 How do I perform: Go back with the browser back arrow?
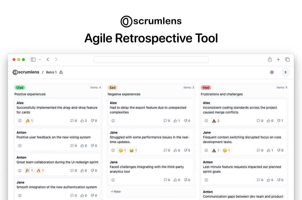(48, 59)
